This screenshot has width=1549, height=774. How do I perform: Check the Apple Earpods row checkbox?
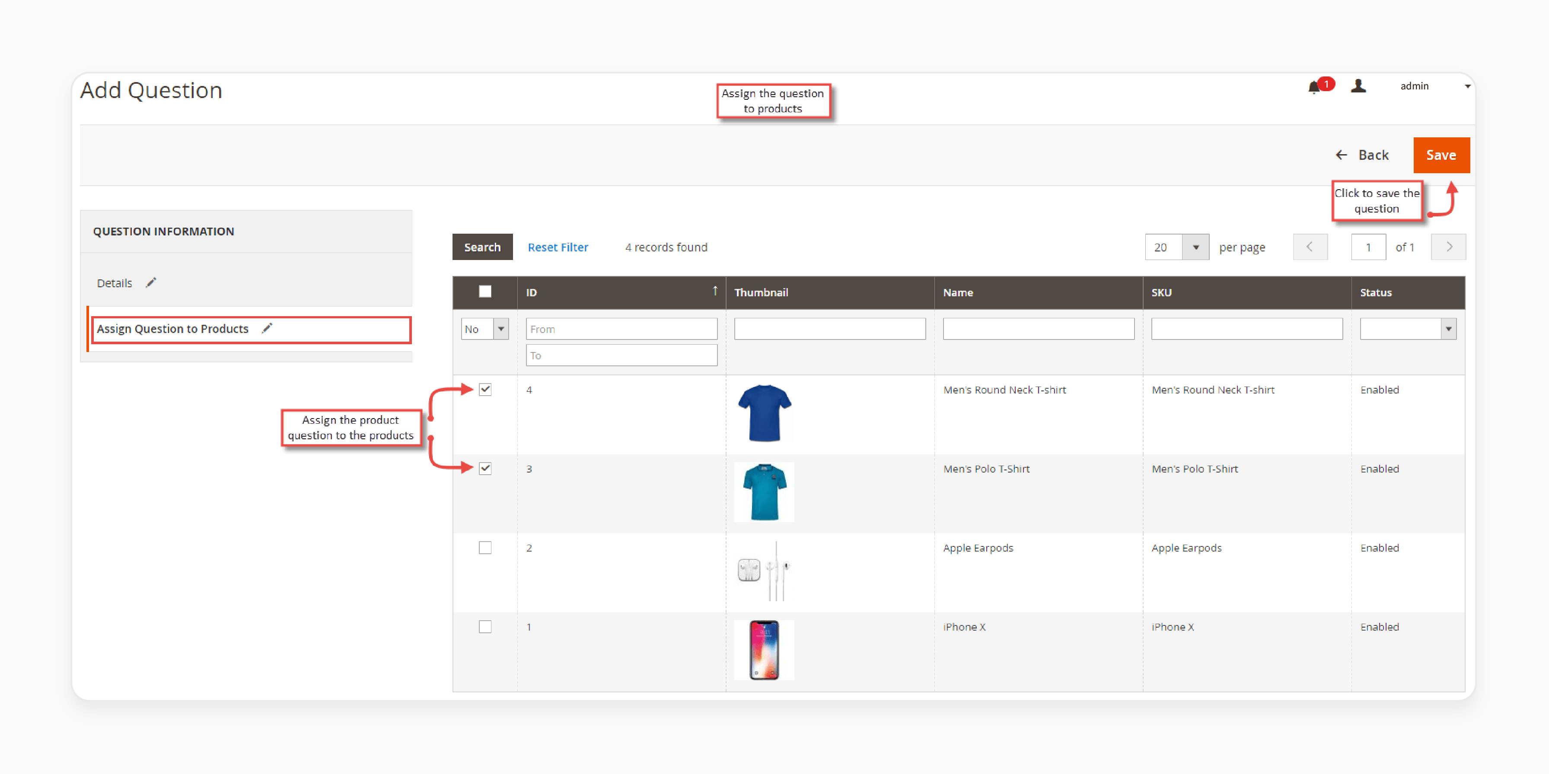click(484, 547)
